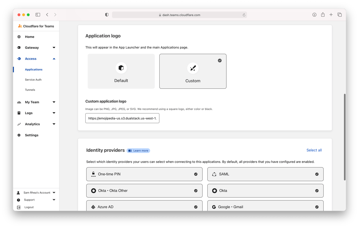Click the Support label in sidebar

[x=29, y=200]
